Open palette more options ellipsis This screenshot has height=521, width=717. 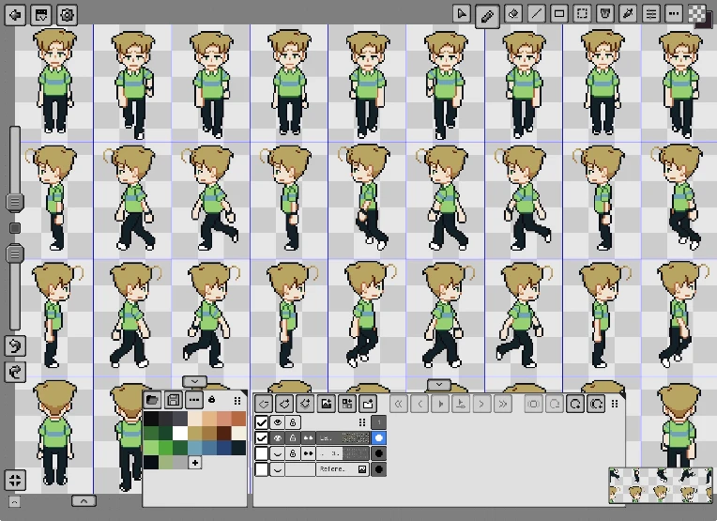(x=194, y=400)
